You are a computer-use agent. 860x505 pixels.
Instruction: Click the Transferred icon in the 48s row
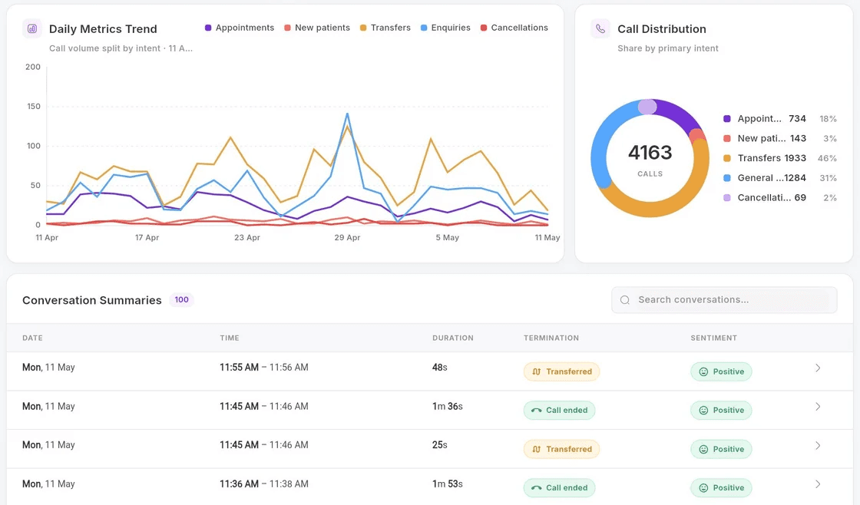537,371
